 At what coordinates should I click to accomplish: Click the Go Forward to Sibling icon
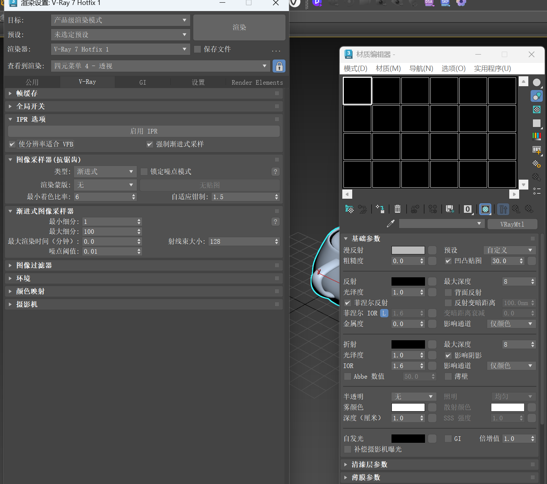coord(529,209)
